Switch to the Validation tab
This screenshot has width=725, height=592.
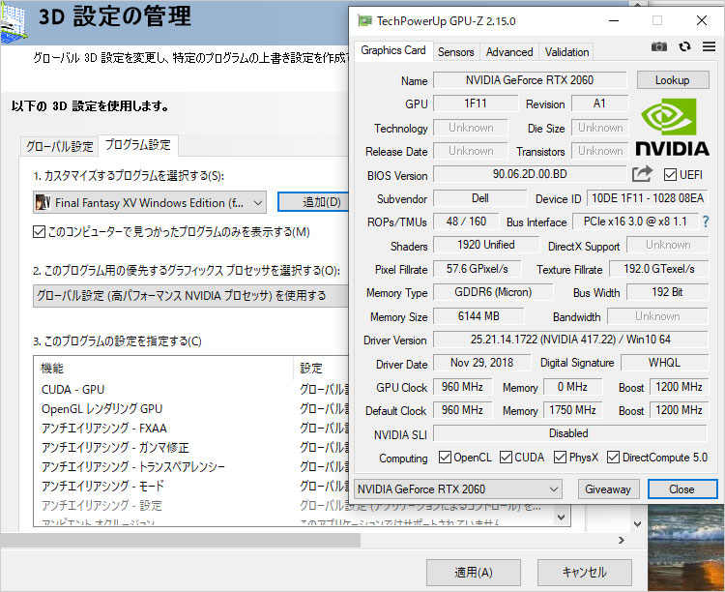click(x=566, y=52)
